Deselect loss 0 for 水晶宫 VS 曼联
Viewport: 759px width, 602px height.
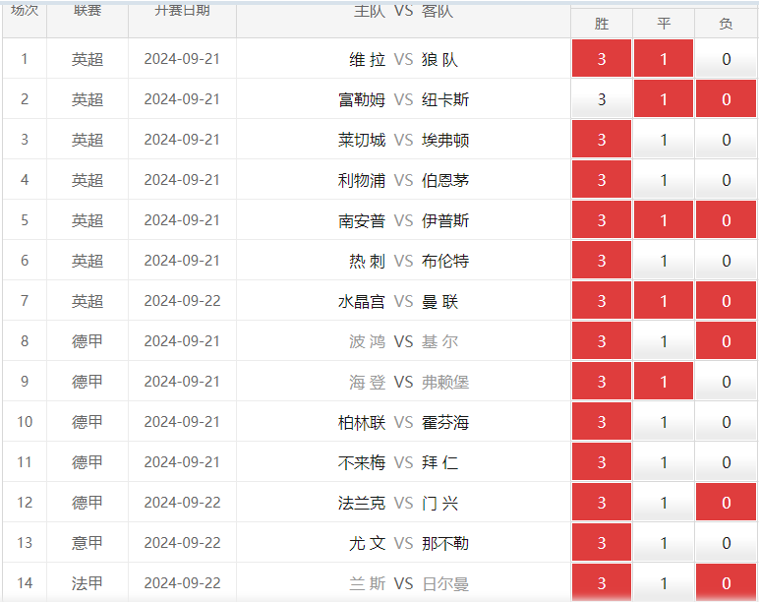click(726, 301)
